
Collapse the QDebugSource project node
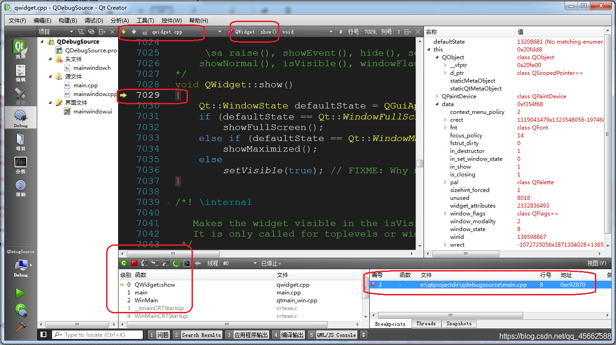(42, 42)
